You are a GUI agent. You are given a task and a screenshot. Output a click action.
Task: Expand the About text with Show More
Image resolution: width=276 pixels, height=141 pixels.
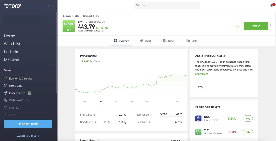[x=202, y=74]
